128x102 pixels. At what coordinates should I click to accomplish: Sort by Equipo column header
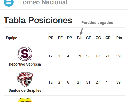coord(12,38)
